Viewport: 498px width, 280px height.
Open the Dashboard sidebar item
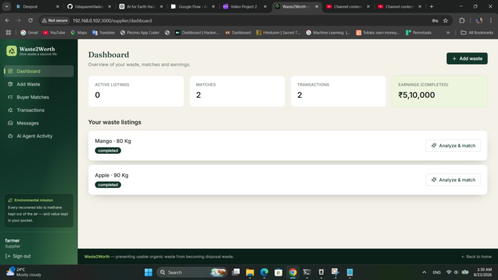click(x=39, y=71)
